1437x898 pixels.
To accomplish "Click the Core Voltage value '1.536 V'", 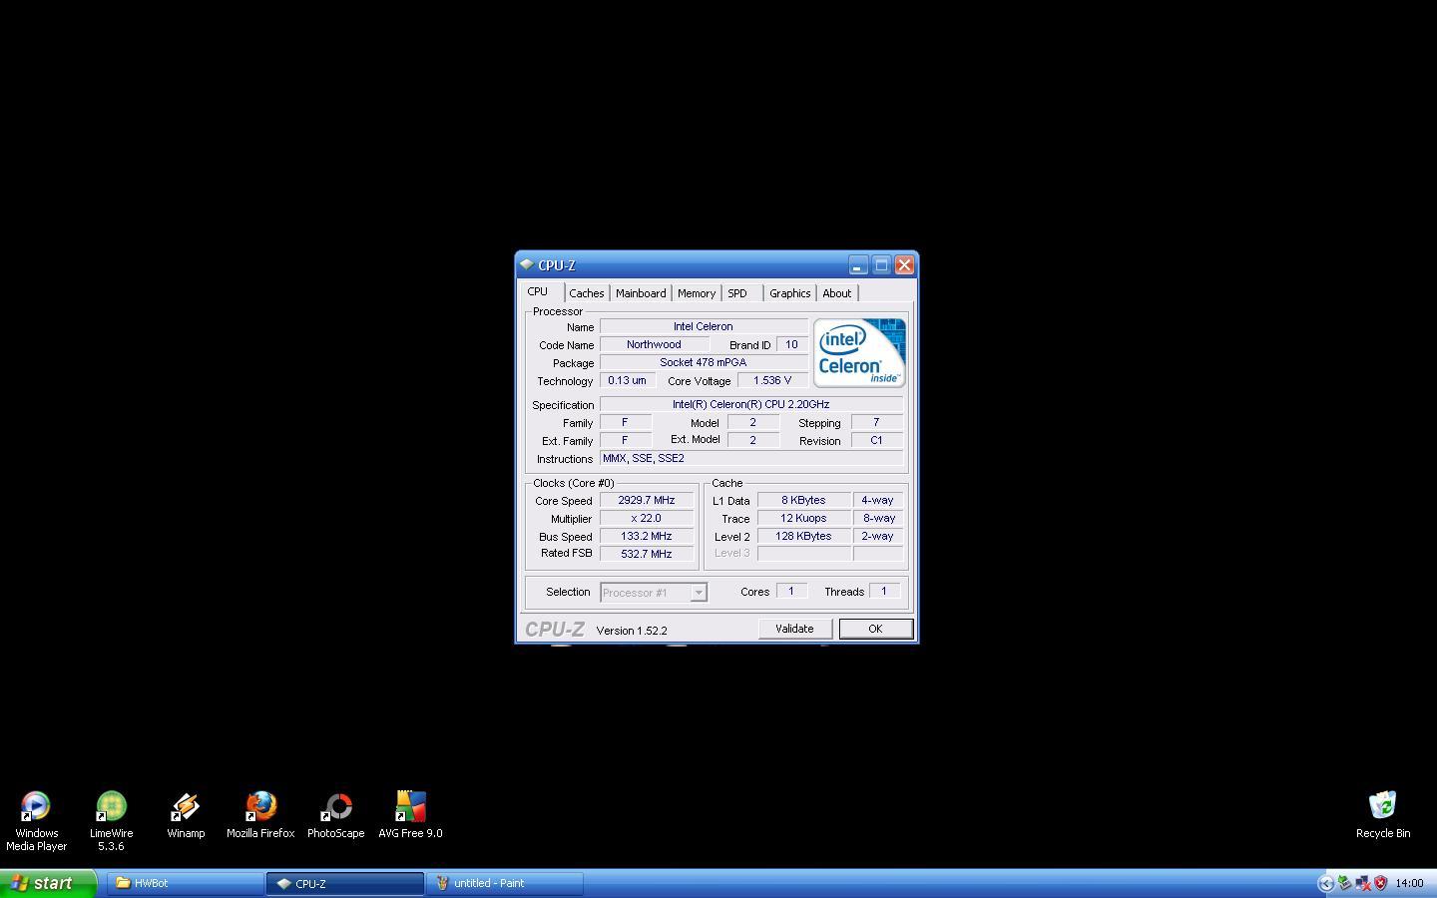I will [x=772, y=380].
